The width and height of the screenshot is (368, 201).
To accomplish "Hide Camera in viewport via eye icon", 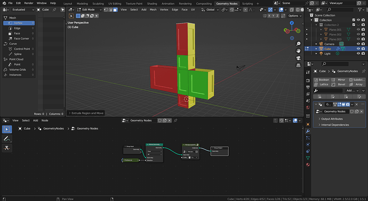I will point(358,44).
